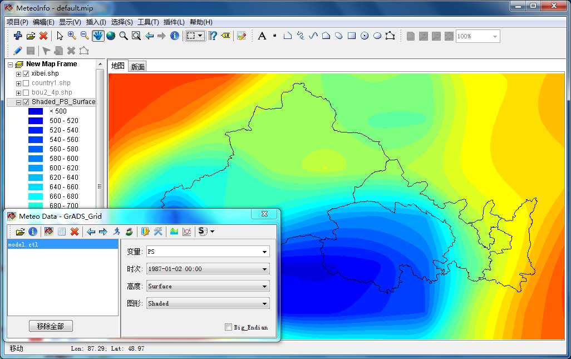
Task: Click the Add Layer plus icon
Action: coord(17,36)
